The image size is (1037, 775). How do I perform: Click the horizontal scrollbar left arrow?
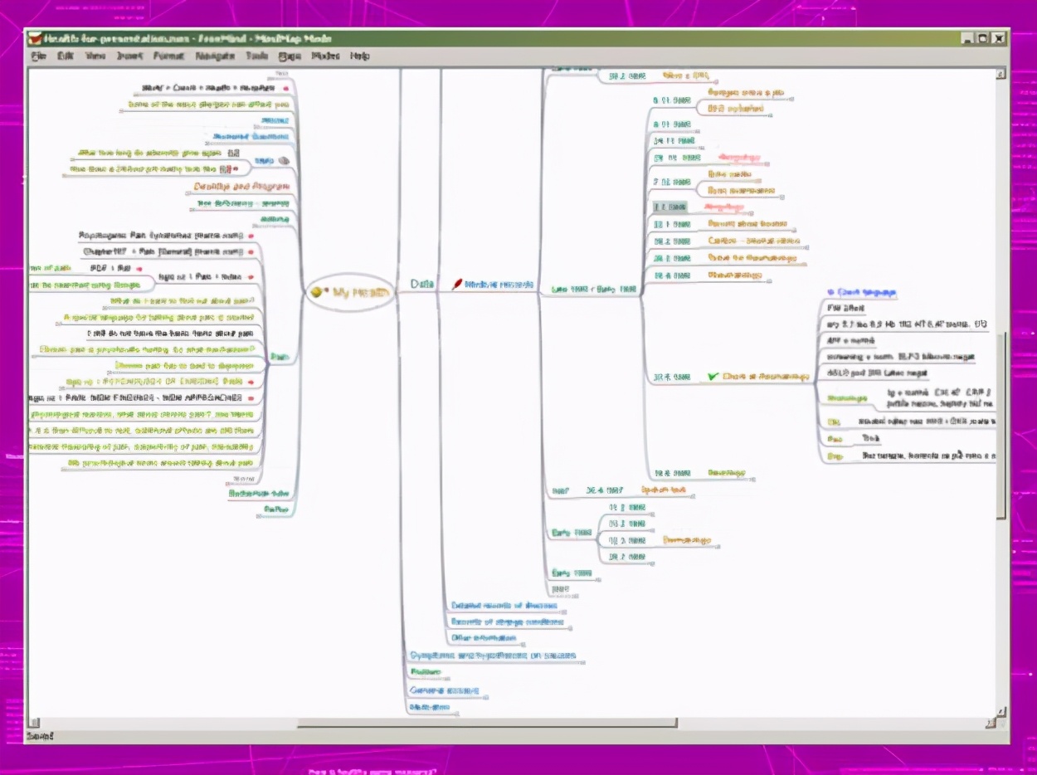[x=34, y=723]
